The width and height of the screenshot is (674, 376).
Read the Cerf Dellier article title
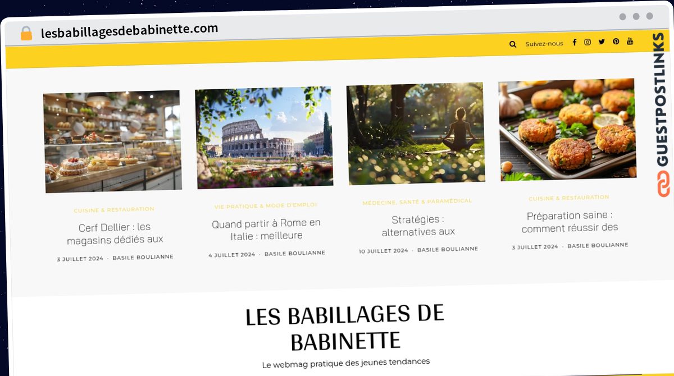coord(115,233)
